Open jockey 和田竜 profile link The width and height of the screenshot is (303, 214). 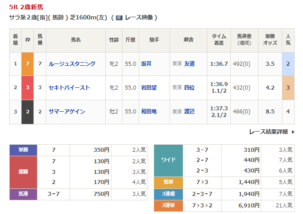[x=149, y=112]
